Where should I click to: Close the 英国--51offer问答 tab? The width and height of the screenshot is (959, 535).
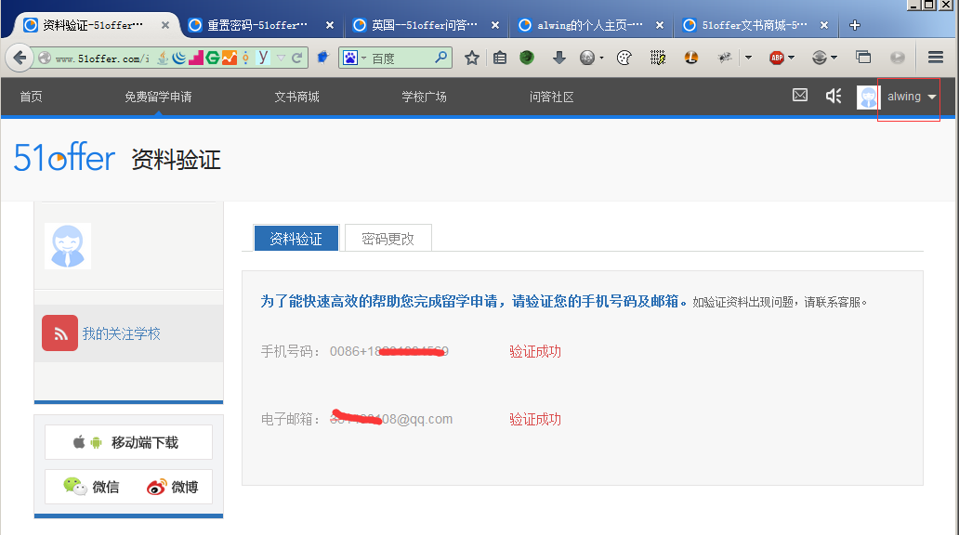tap(495, 25)
